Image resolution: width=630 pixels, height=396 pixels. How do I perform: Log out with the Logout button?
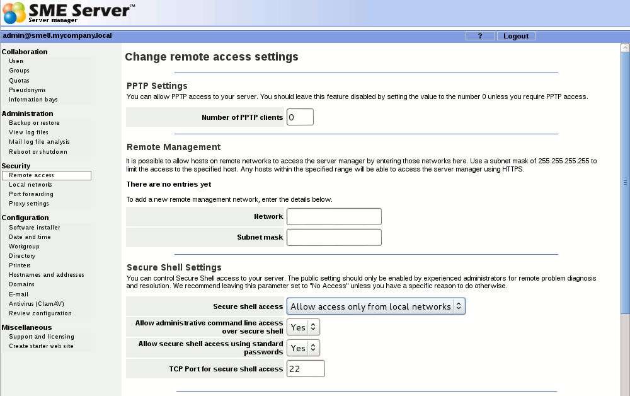point(516,36)
